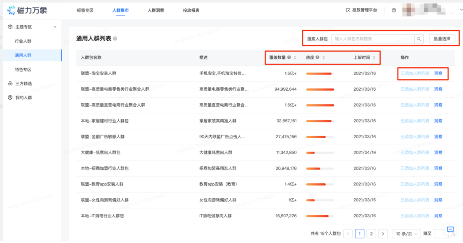
Task: Sort by 上架时间 using its sort arrows
Action: point(374,58)
